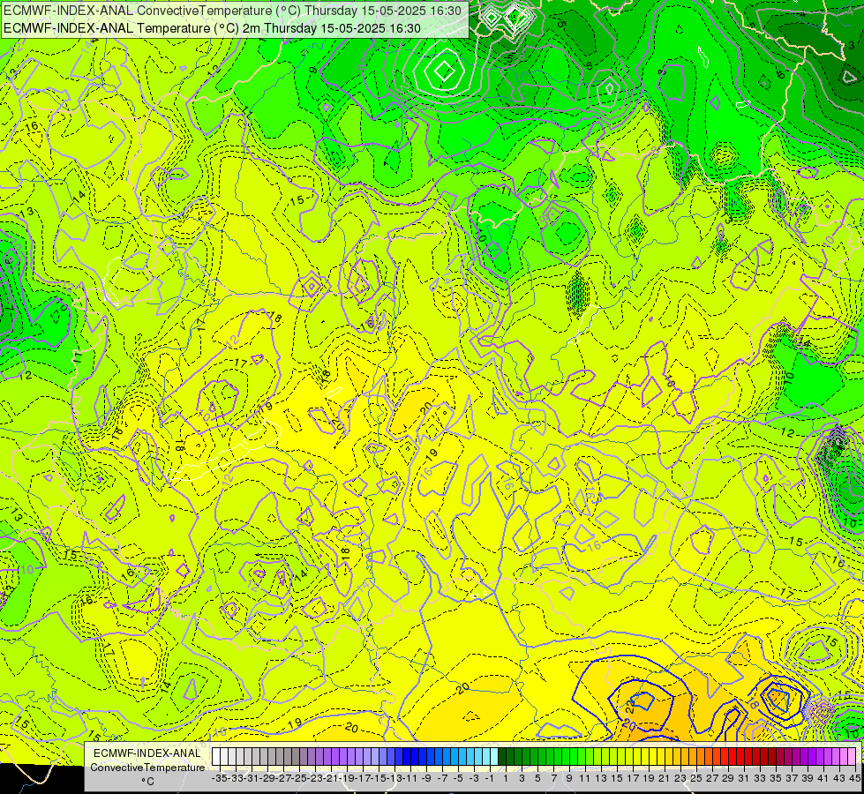Image resolution: width=864 pixels, height=794 pixels.
Task: Click the °C unit label in legend
Action: (147, 781)
